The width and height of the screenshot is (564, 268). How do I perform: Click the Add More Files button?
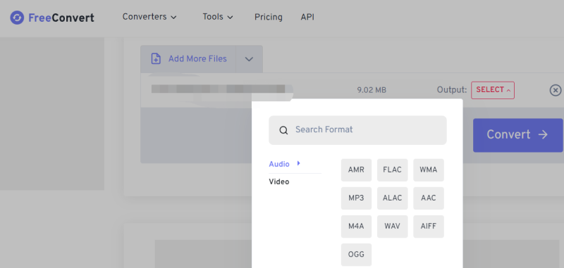[188, 59]
